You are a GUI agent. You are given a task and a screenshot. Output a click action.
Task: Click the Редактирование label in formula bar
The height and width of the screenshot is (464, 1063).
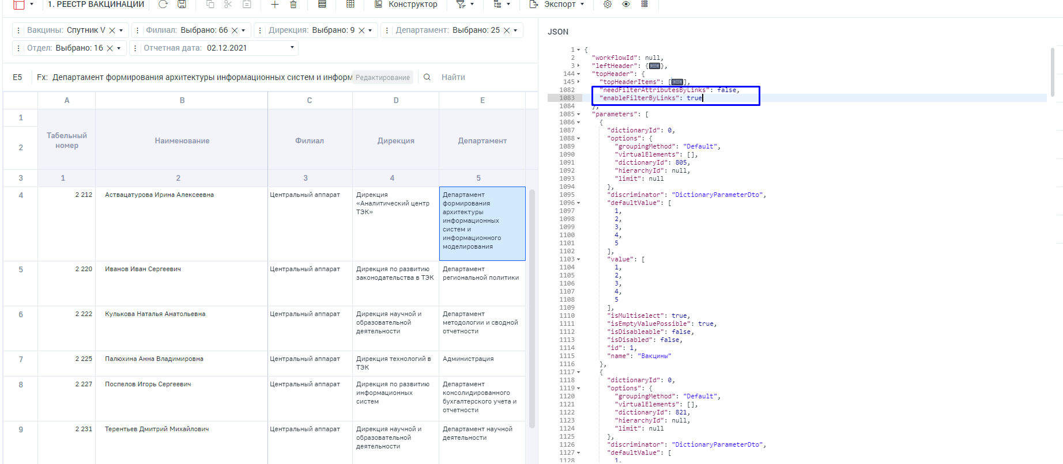pos(383,77)
